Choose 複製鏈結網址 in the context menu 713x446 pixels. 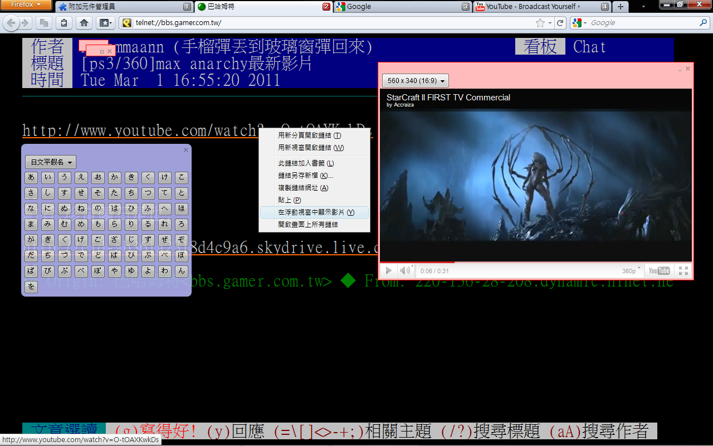(303, 188)
